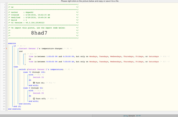Click the 'then' keyword on line 25
This screenshot has width=178, height=117.
16,67
